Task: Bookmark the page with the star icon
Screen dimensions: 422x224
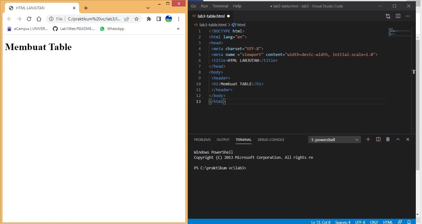Action: 137,19
